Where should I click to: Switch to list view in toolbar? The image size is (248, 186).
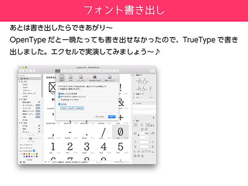coord(32,71)
